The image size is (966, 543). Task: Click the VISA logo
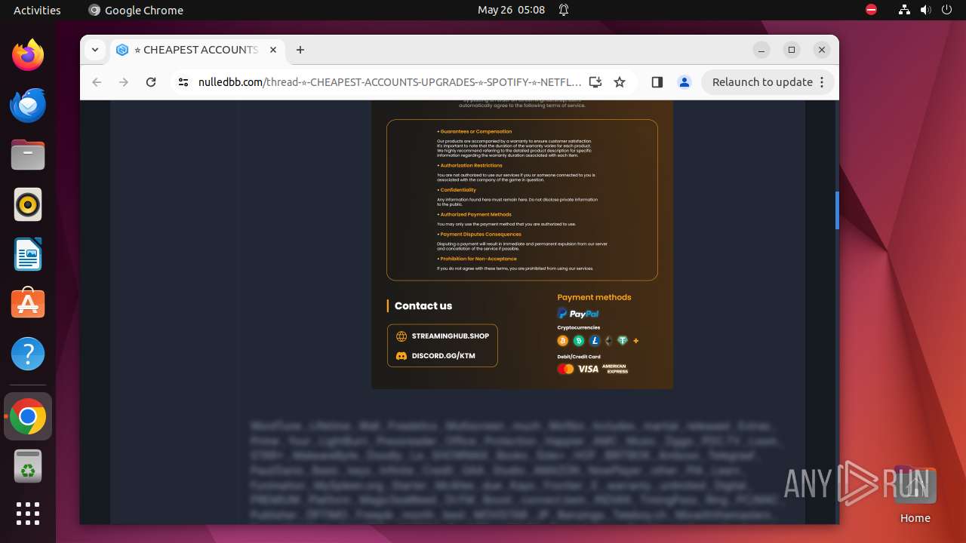click(588, 369)
